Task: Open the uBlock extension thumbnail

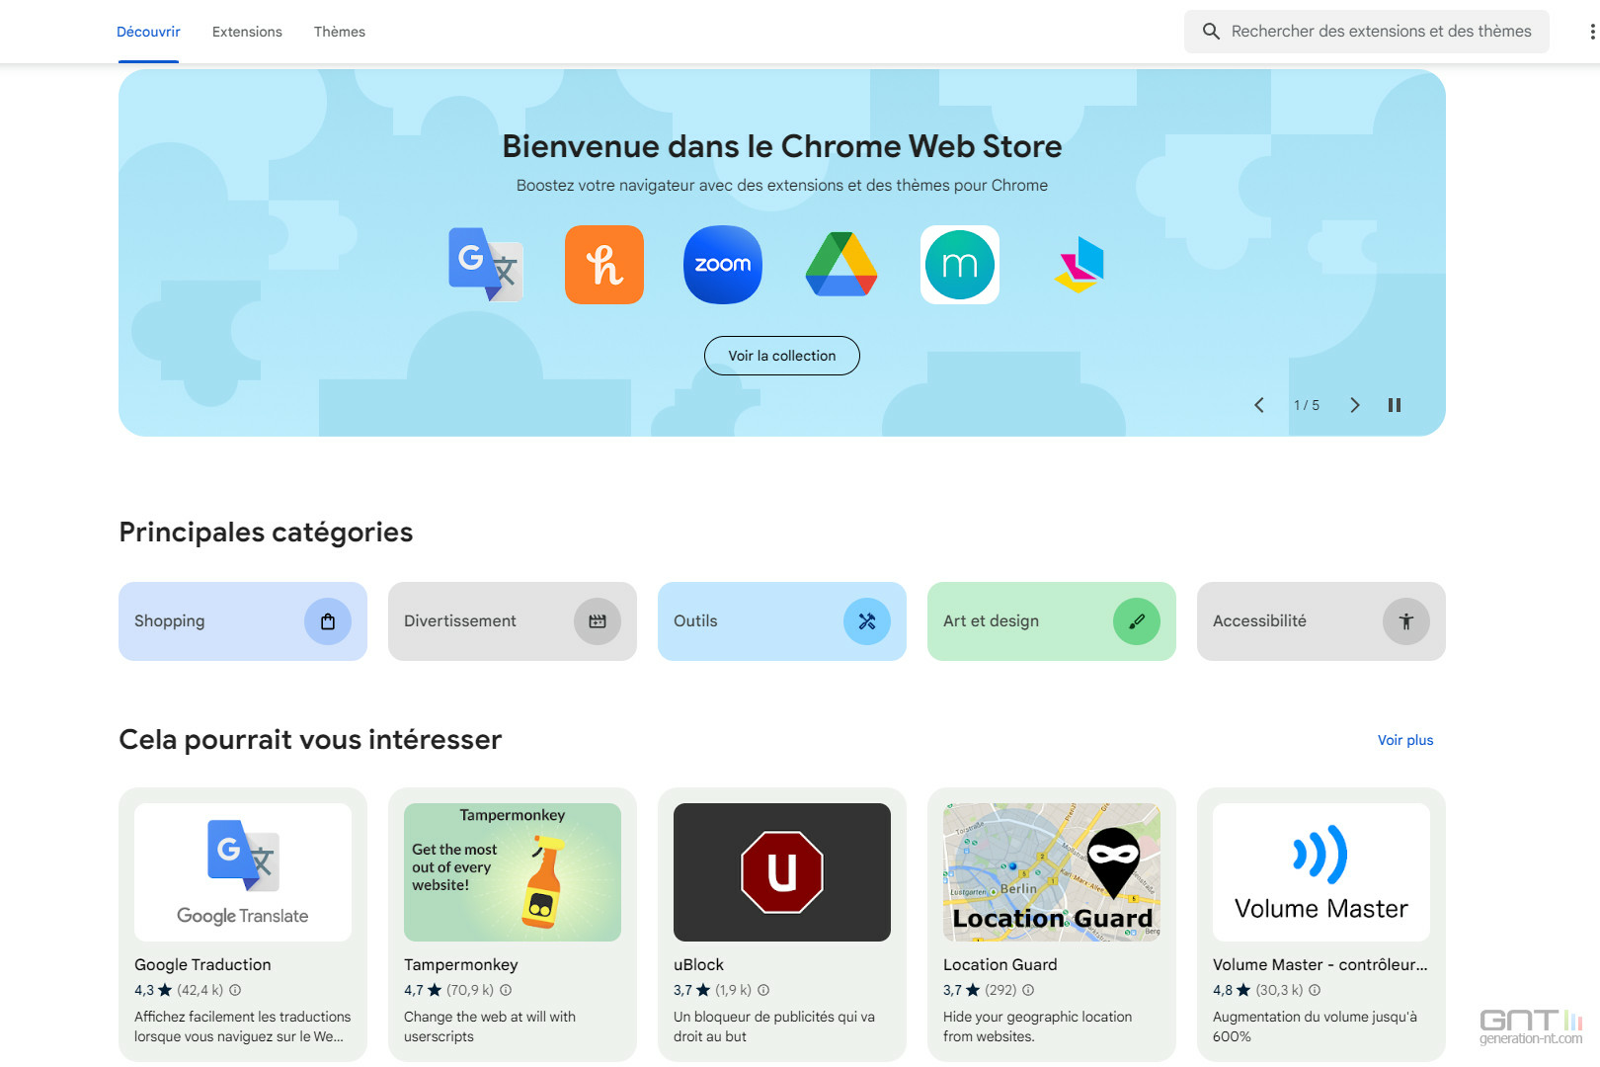Action: click(782, 872)
